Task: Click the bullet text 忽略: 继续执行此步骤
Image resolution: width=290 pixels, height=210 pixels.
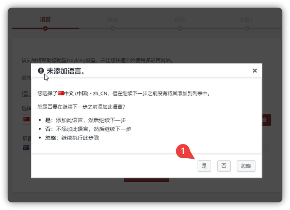Action: [x=72, y=138]
